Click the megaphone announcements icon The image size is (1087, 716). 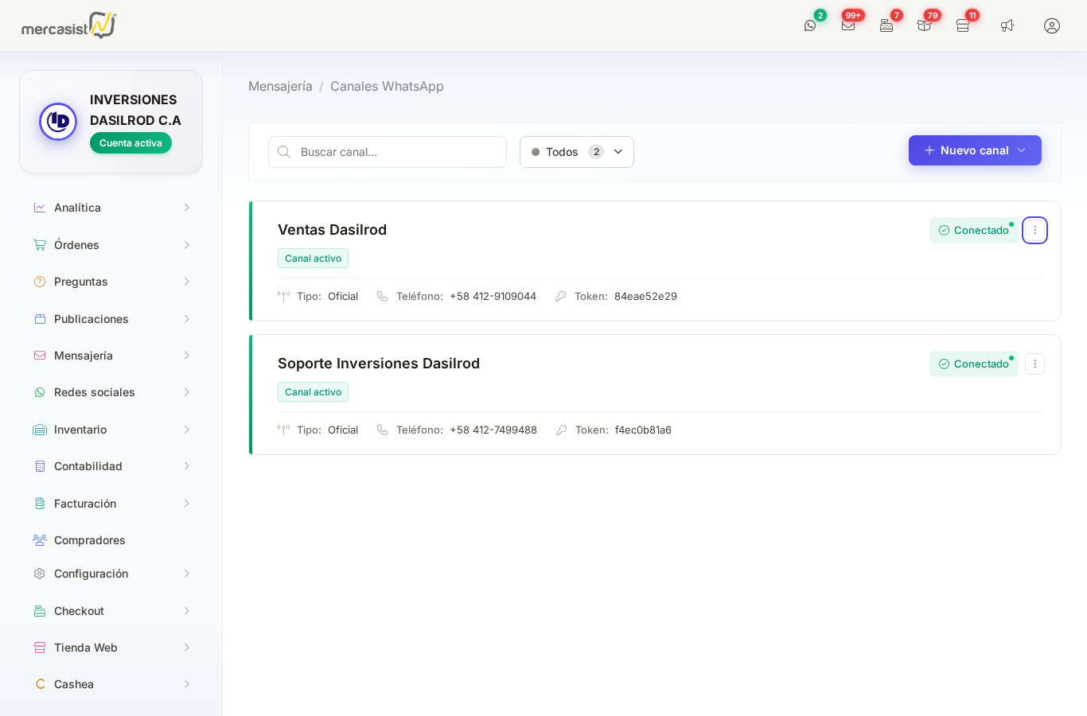[x=1007, y=25]
